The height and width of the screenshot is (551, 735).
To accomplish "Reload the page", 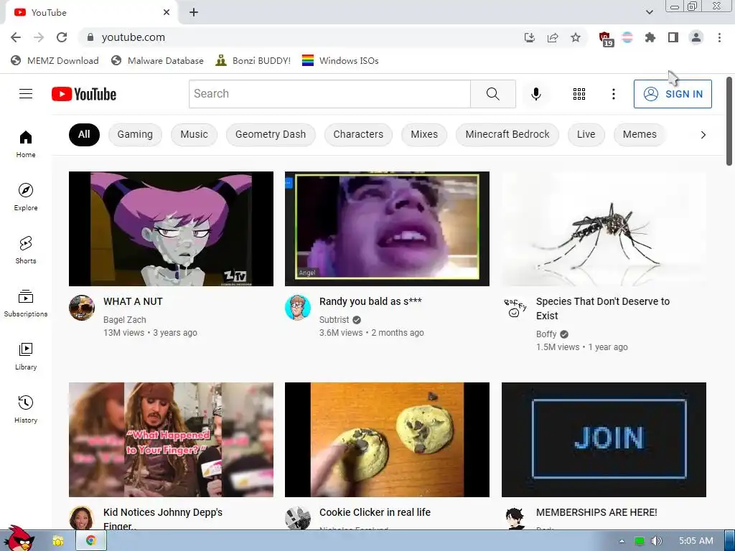I will 62,37.
